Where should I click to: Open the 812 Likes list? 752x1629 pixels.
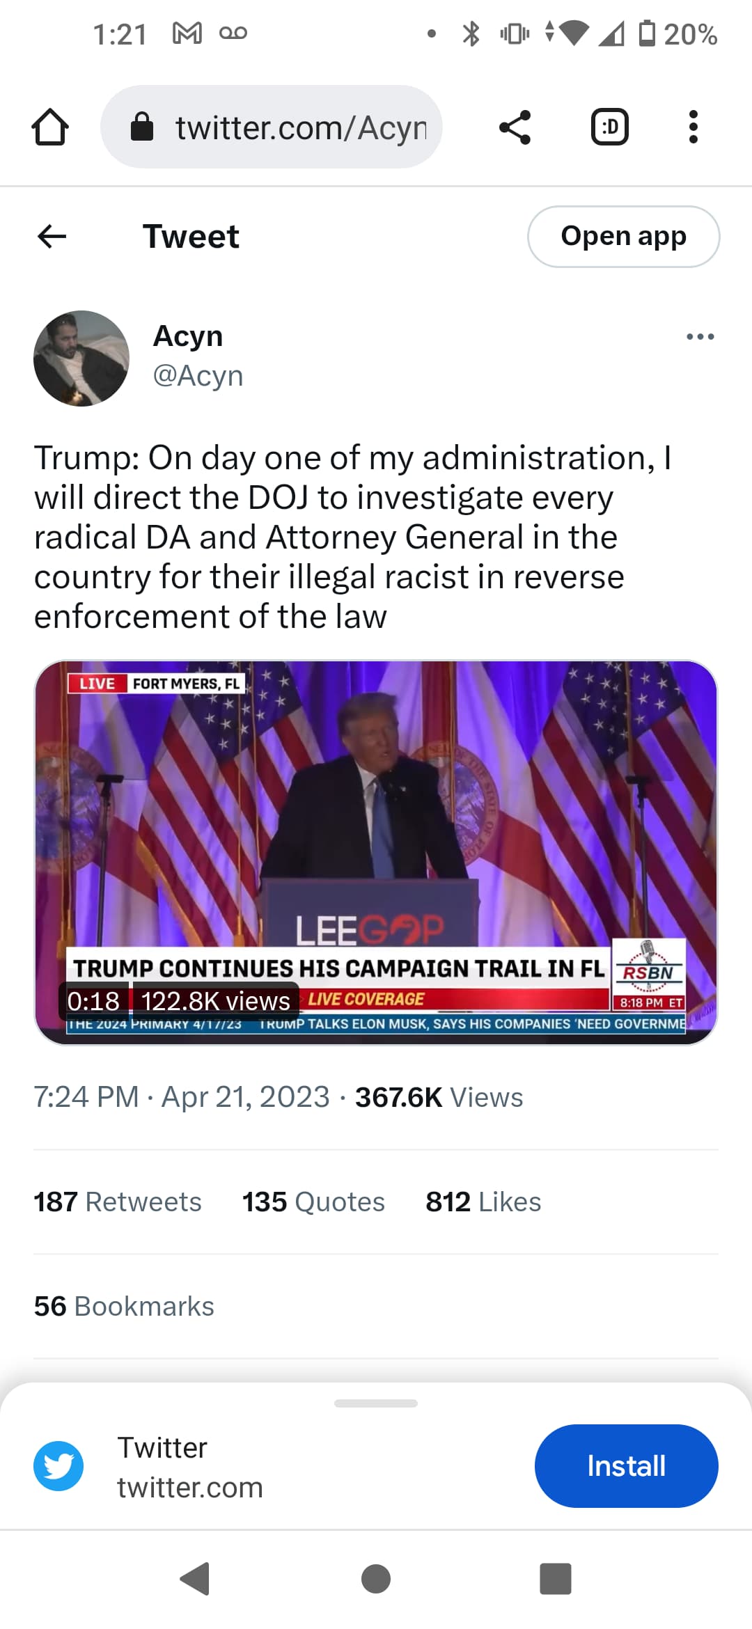tap(483, 1202)
